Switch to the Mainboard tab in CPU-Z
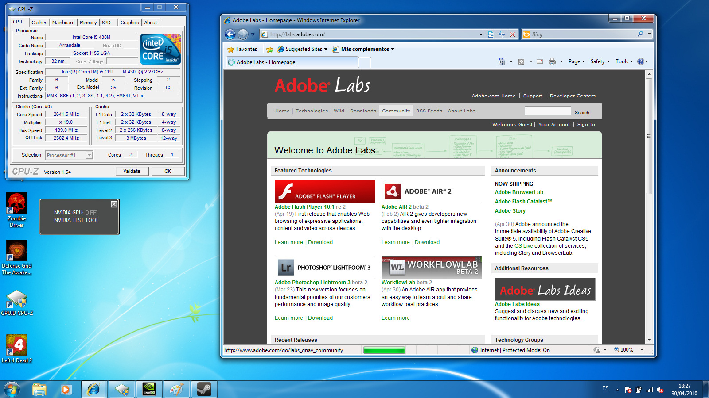This screenshot has width=709, height=398. 63,23
